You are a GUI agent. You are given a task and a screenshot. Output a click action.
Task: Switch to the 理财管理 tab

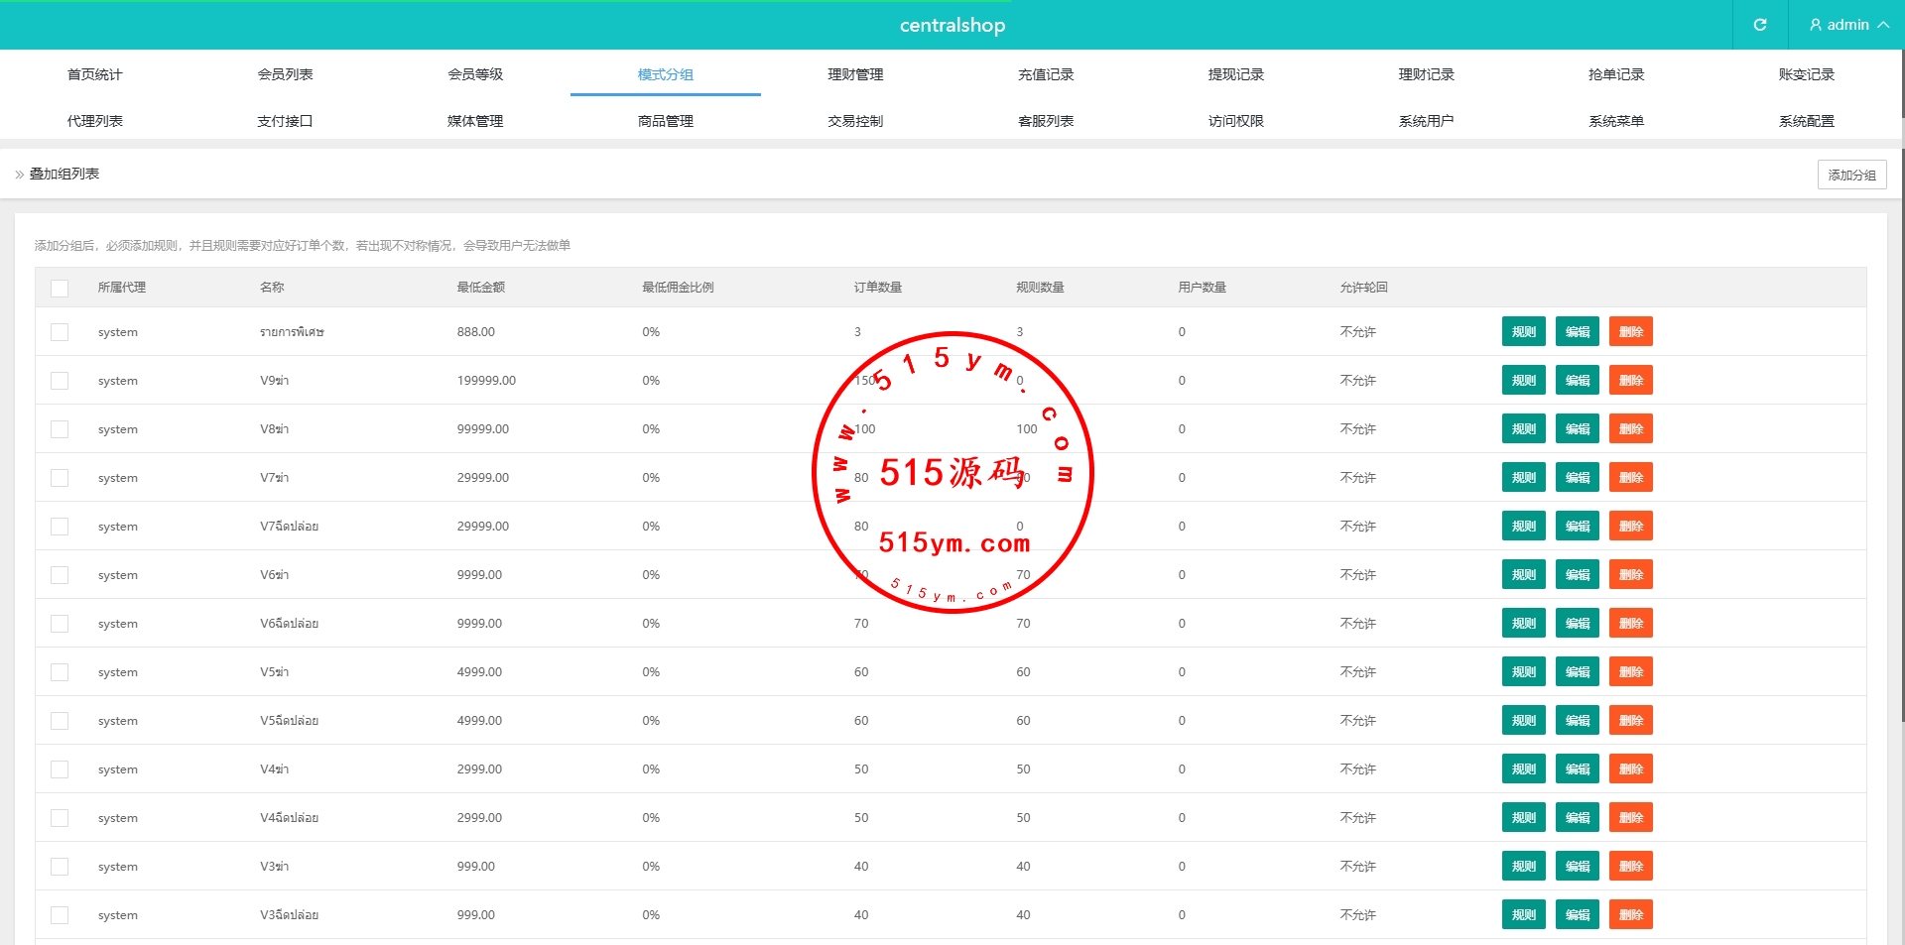coord(855,74)
